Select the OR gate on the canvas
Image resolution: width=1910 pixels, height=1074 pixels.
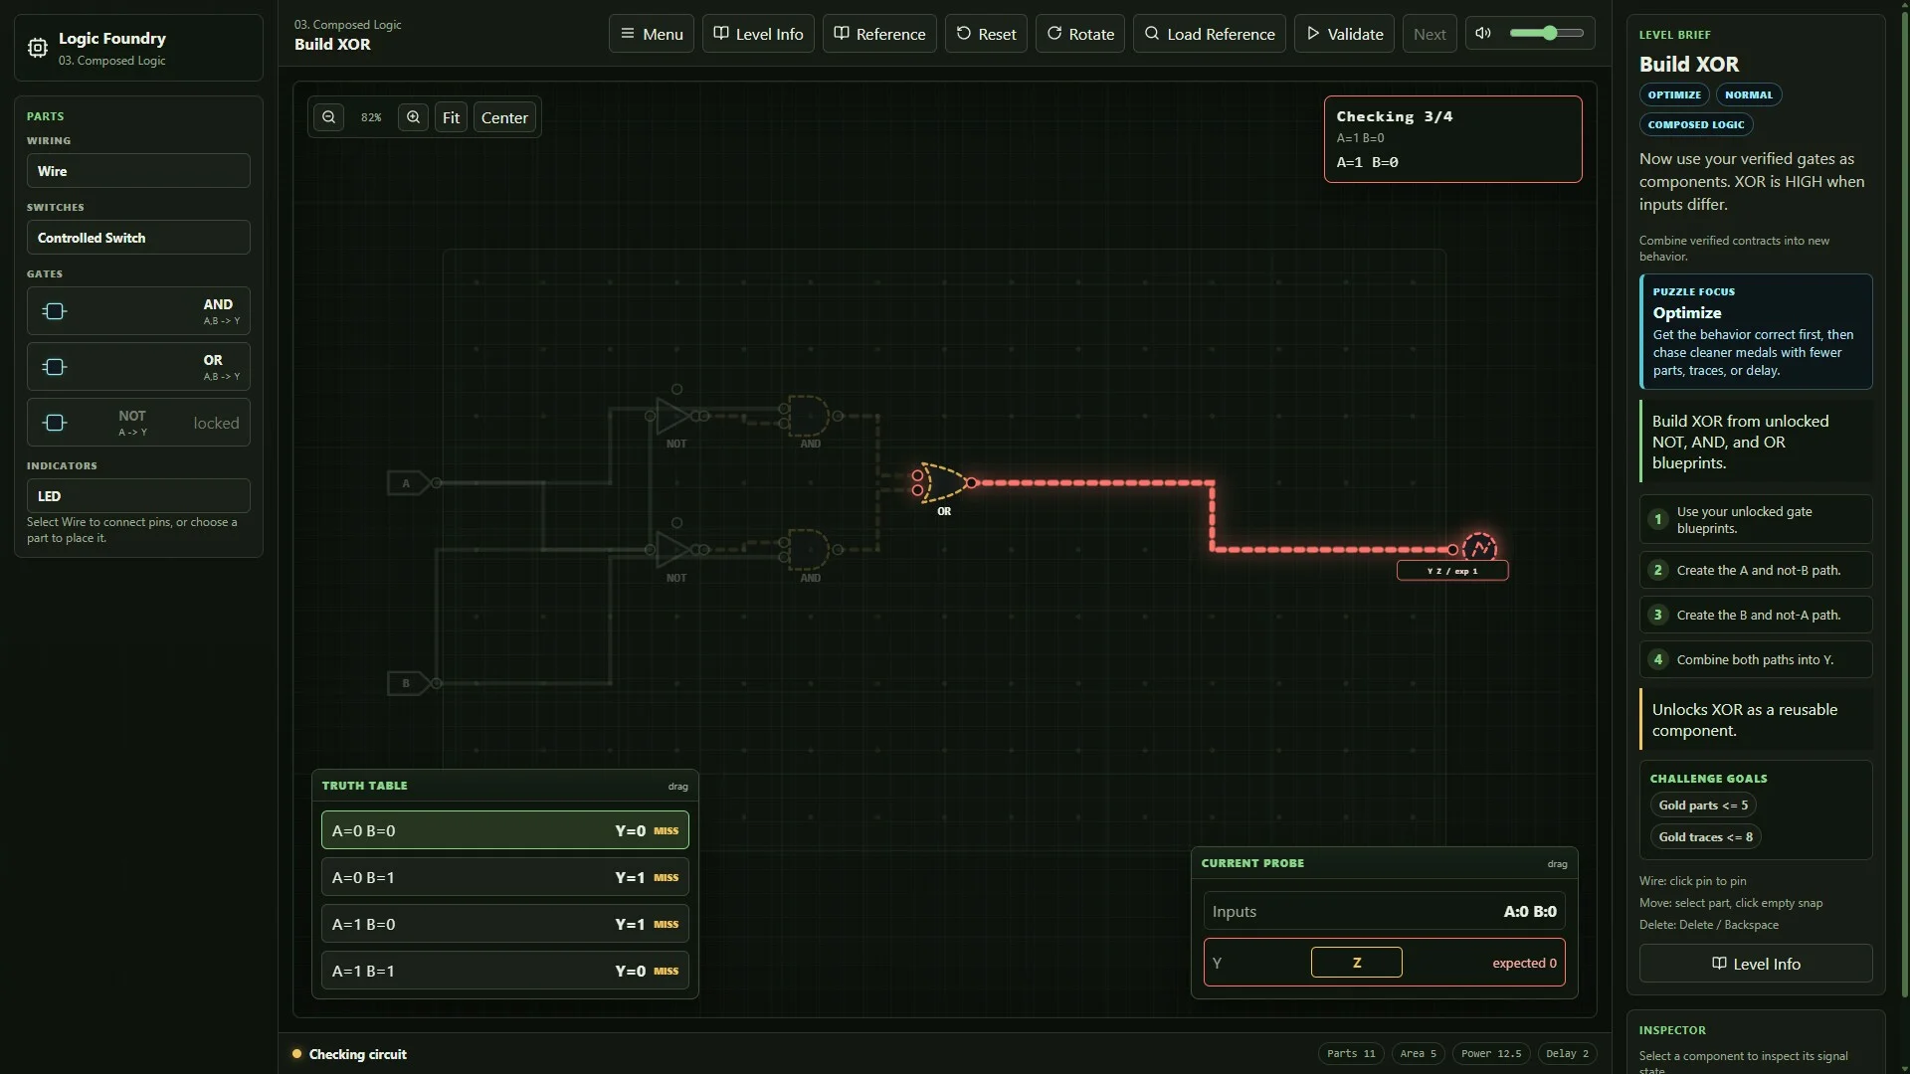click(x=942, y=482)
